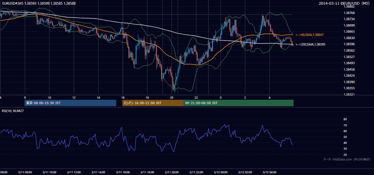Click hour marker 18 below price chart
Image resolution: width=374 pixels, height=175 pixels.
pos(147,98)
